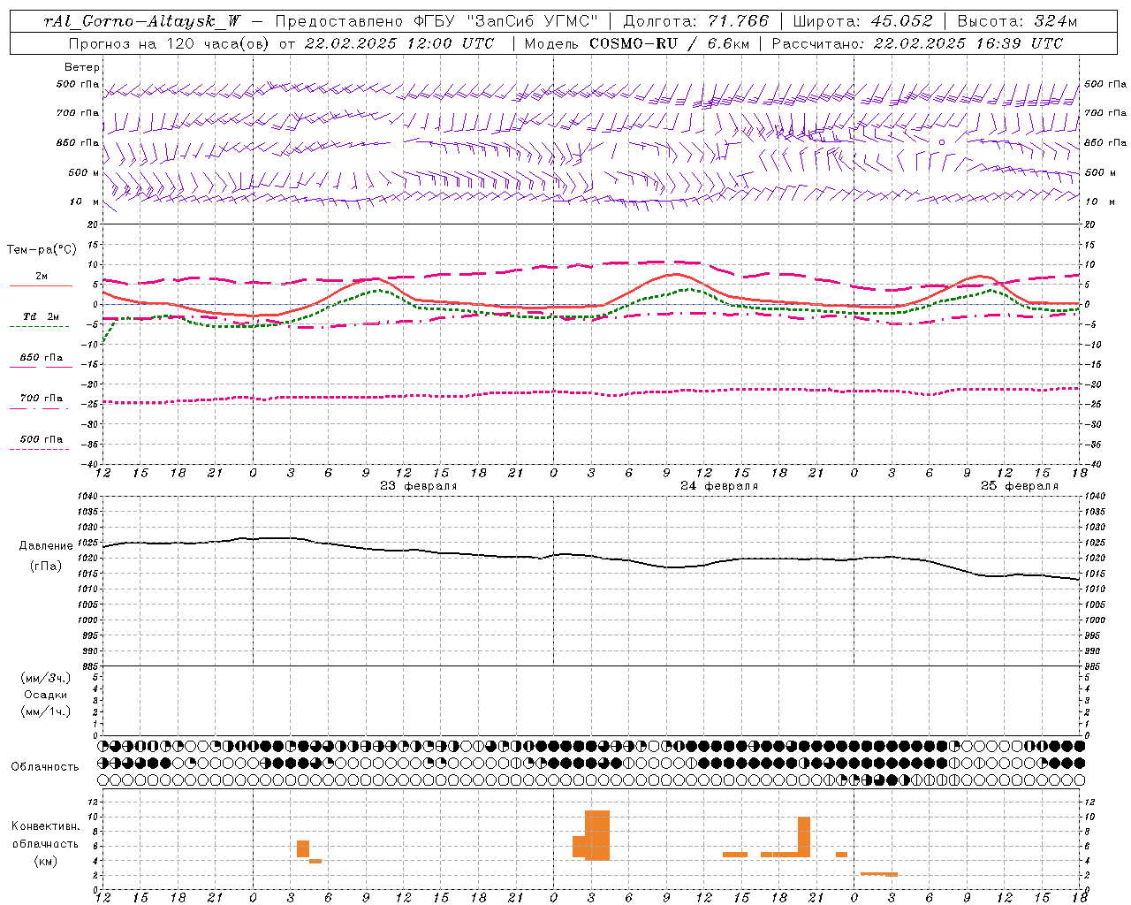Image resolution: width=1131 pixels, height=905 pixels.
Task: Click the Высота: 324м value
Action: (x=1017, y=21)
